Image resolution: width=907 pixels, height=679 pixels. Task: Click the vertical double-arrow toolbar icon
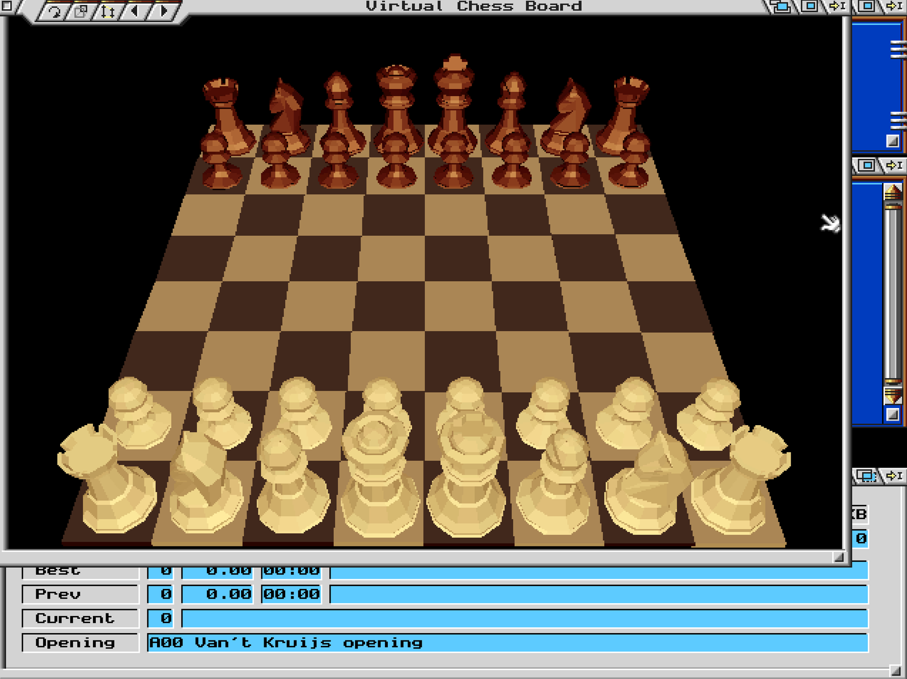(x=108, y=11)
